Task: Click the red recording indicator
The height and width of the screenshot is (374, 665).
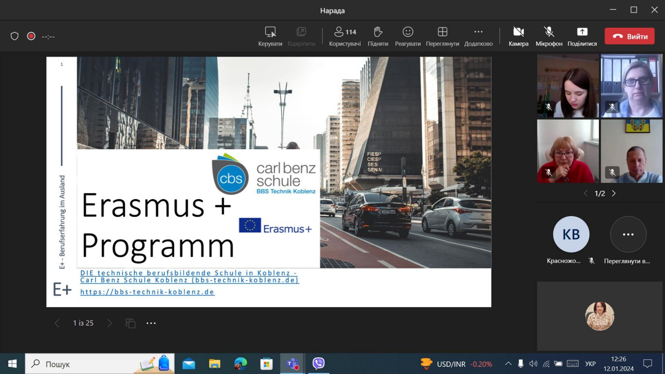Action: click(31, 36)
